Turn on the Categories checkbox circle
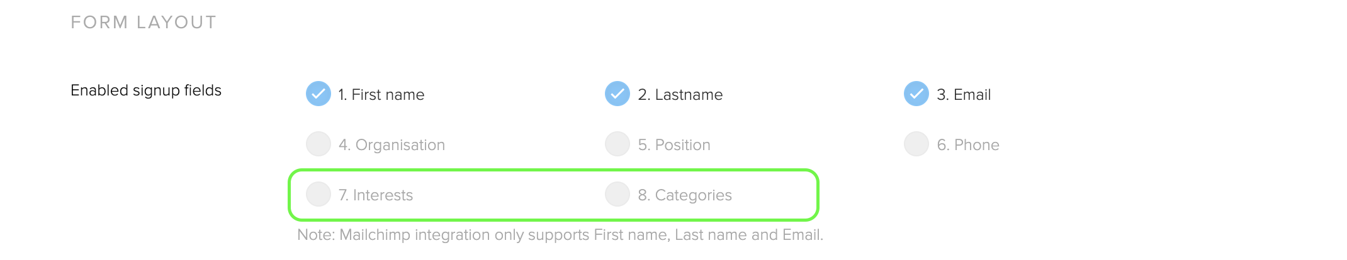 tap(617, 194)
